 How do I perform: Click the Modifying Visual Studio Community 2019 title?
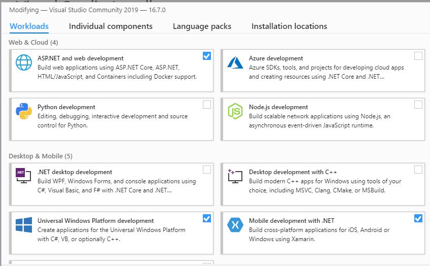[x=87, y=10]
